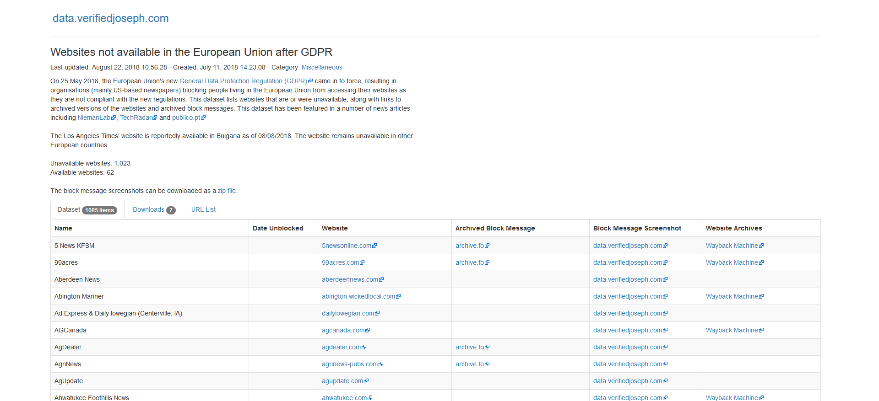Click external link icon beside agdealer.com
The width and height of the screenshot is (879, 401).
364,348
